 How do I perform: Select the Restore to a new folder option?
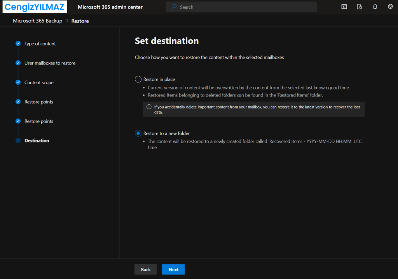pos(138,133)
